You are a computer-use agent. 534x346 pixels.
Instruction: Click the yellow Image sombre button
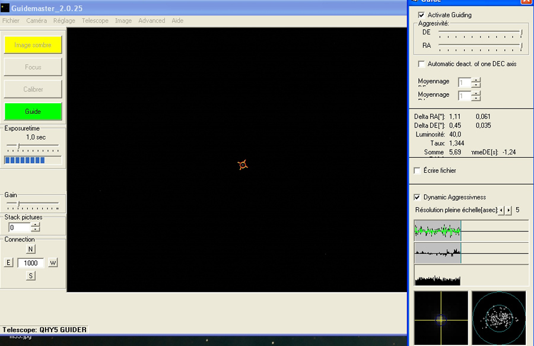[33, 45]
